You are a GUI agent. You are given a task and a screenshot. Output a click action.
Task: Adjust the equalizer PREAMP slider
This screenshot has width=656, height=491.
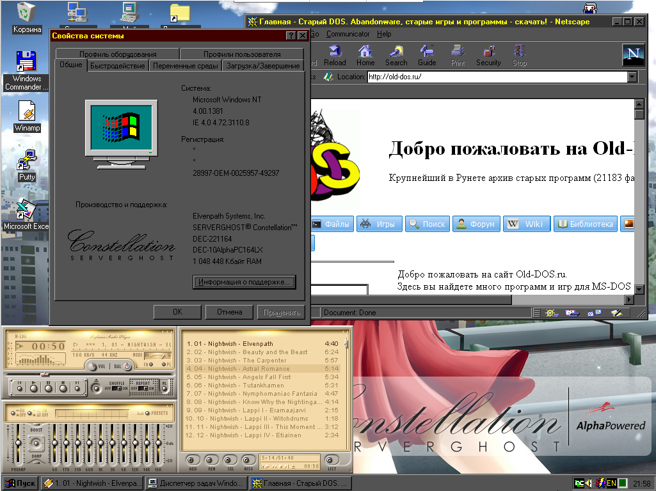[x=19, y=444]
